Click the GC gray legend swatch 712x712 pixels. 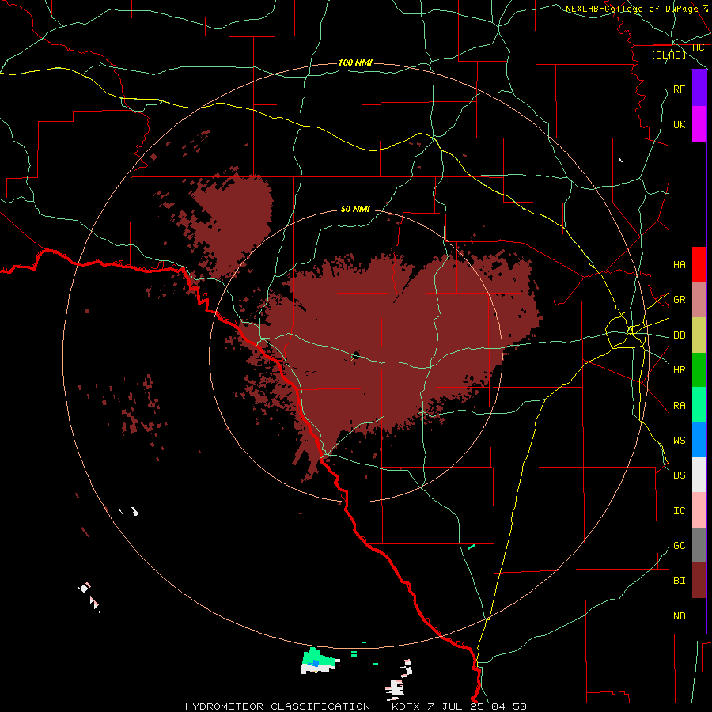pyautogui.click(x=699, y=545)
